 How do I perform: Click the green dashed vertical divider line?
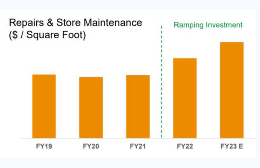click(x=162, y=82)
